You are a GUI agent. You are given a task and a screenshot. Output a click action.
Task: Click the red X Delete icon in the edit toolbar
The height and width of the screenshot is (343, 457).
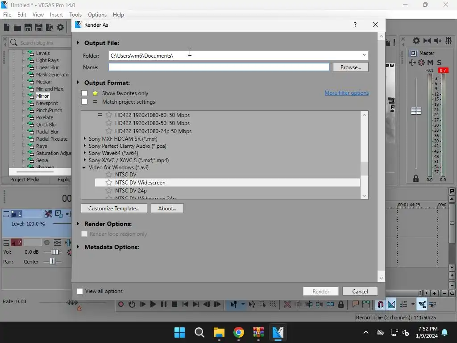[x=287, y=305]
